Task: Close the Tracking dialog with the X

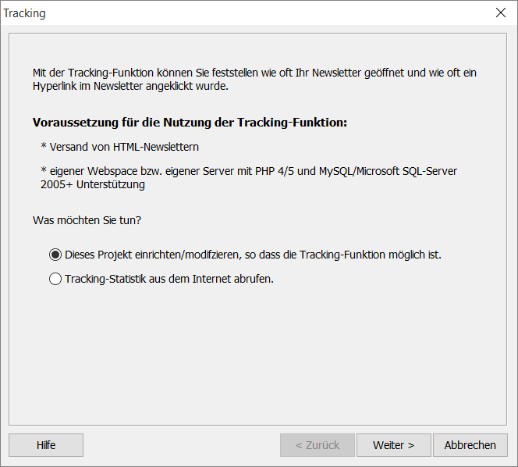Action: point(501,12)
